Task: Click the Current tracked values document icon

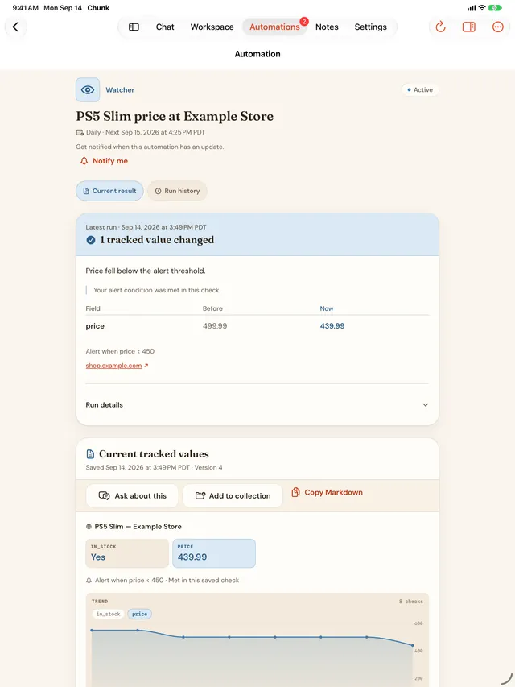Action: [90, 454]
